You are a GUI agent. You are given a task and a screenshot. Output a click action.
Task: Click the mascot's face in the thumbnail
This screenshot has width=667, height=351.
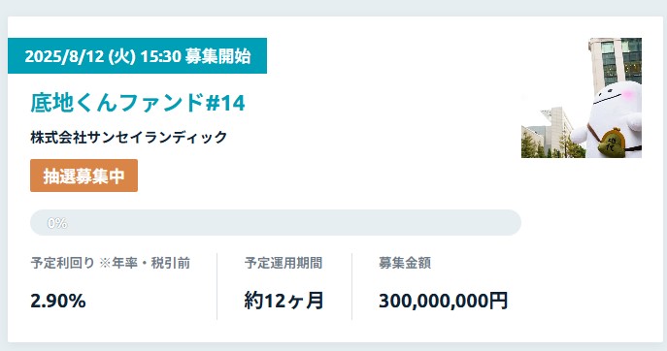coord(615,99)
